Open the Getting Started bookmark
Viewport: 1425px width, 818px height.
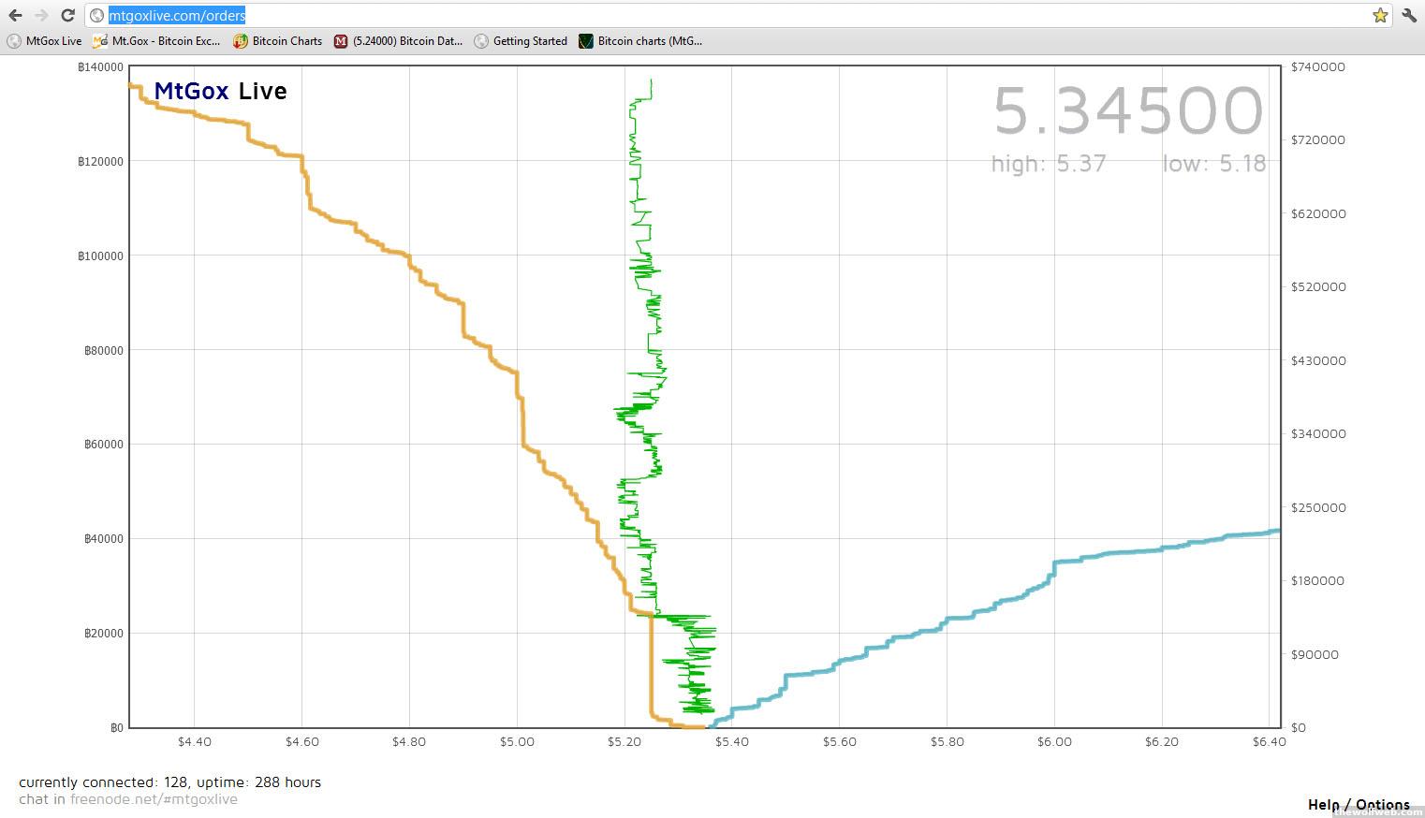pos(522,41)
